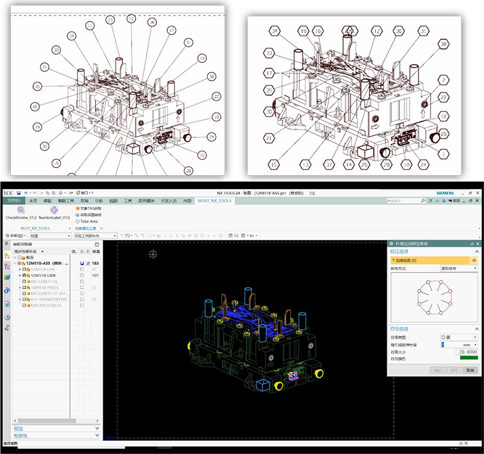Viewport: 484px width, 454px height.
Task: Open the 文件(F) menu
Action: pyautogui.click(x=14, y=201)
